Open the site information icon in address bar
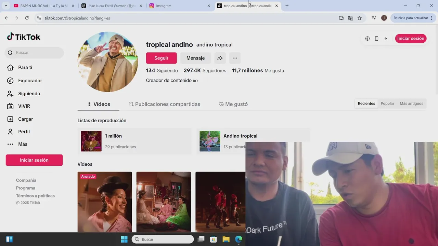Viewport: 438px width, 246px height. [39, 18]
